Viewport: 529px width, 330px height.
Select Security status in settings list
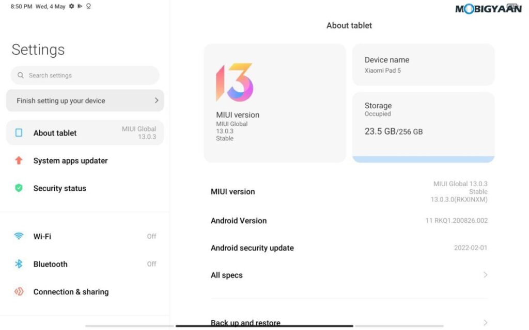[x=60, y=188]
